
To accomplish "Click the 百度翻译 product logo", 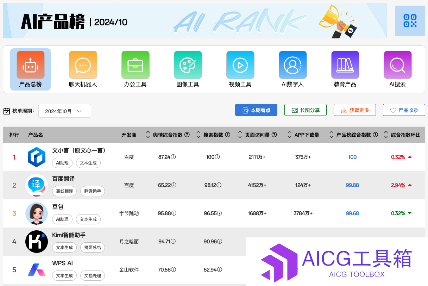I will [37, 185].
